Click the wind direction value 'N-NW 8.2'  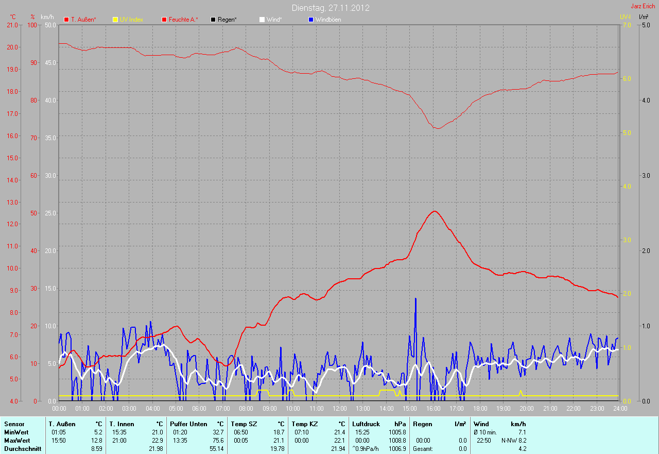514,440
